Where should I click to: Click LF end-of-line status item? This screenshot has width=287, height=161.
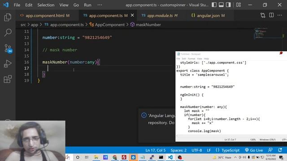(x=209, y=150)
